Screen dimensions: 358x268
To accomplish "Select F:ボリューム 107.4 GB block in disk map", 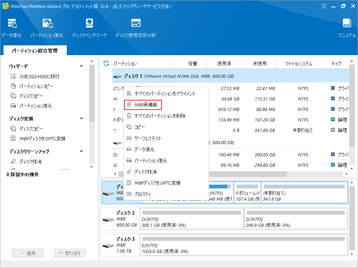I will click(x=247, y=193).
